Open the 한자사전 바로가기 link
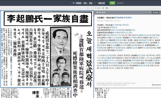161x98 pixels. pos(156,85)
